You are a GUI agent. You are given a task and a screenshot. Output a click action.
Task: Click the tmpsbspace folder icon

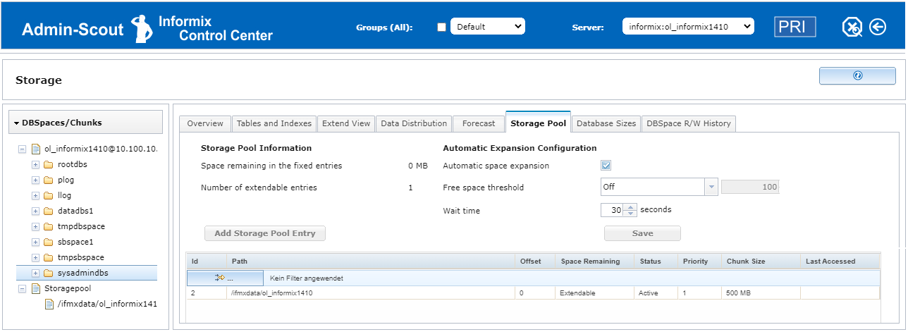tap(48, 257)
